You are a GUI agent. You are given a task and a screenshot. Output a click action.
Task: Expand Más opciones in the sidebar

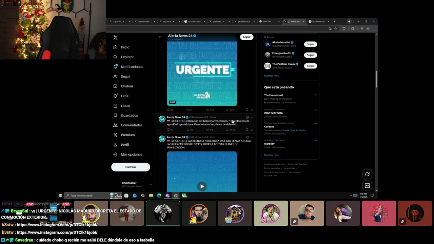coord(128,155)
